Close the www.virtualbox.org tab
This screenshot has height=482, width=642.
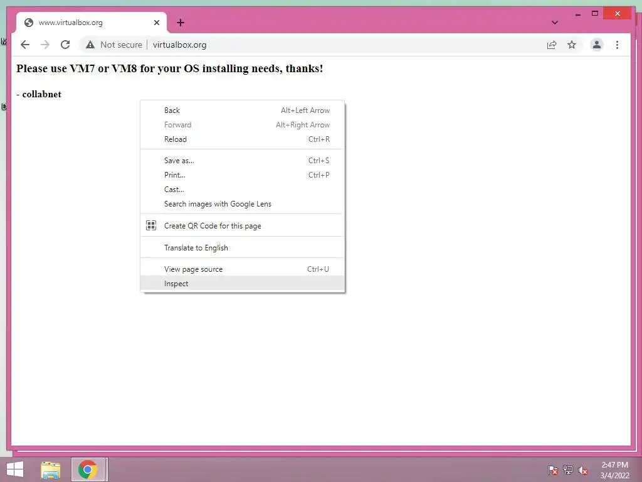click(156, 23)
